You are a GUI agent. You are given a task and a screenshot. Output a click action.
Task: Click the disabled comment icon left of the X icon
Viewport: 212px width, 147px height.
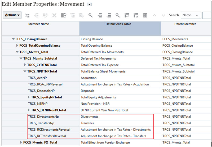coord(45,15)
